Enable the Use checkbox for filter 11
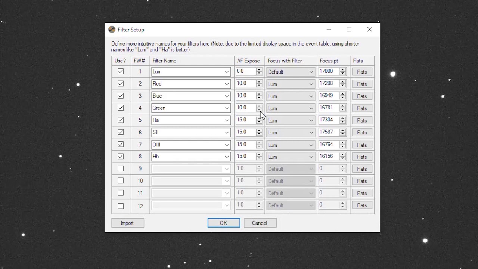The width and height of the screenshot is (478, 269). tap(121, 193)
